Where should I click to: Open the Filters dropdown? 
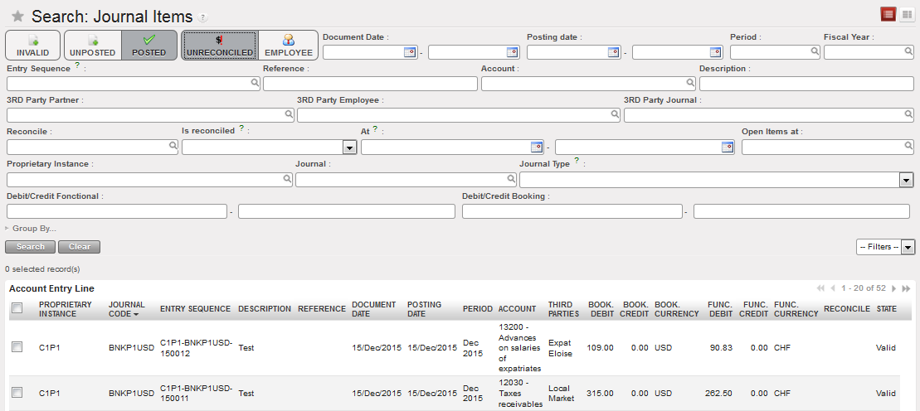(x=884, y=247)
